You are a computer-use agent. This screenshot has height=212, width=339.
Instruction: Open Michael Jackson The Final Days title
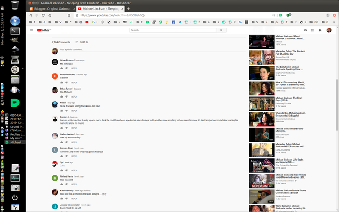[289, 99]
